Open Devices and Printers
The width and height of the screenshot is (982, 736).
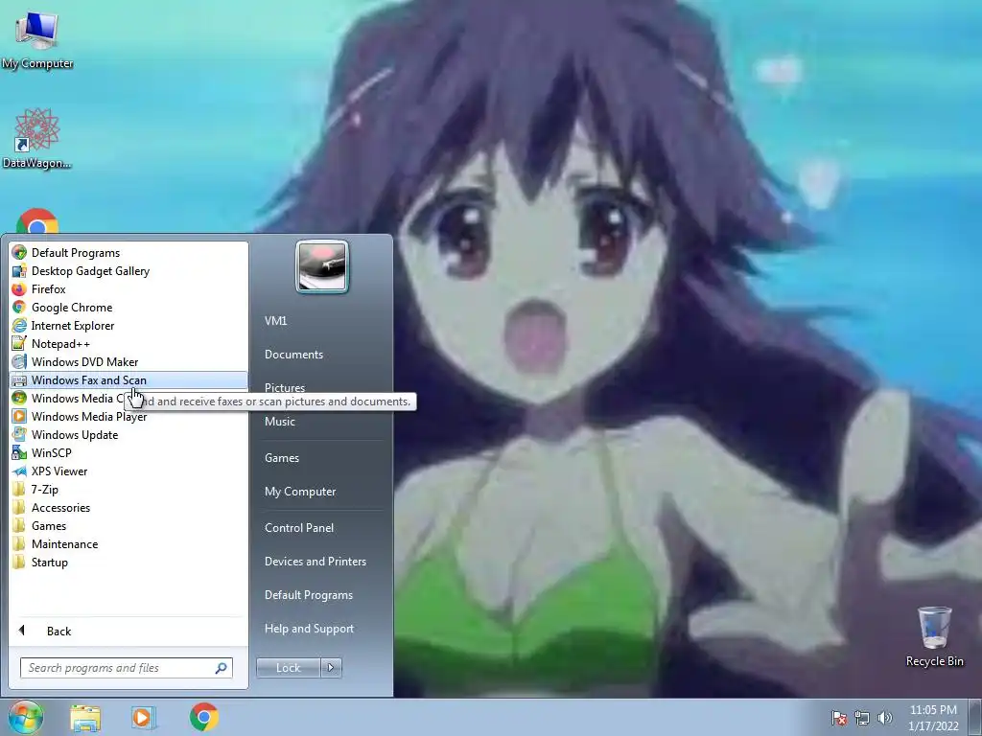click(315, 562)
